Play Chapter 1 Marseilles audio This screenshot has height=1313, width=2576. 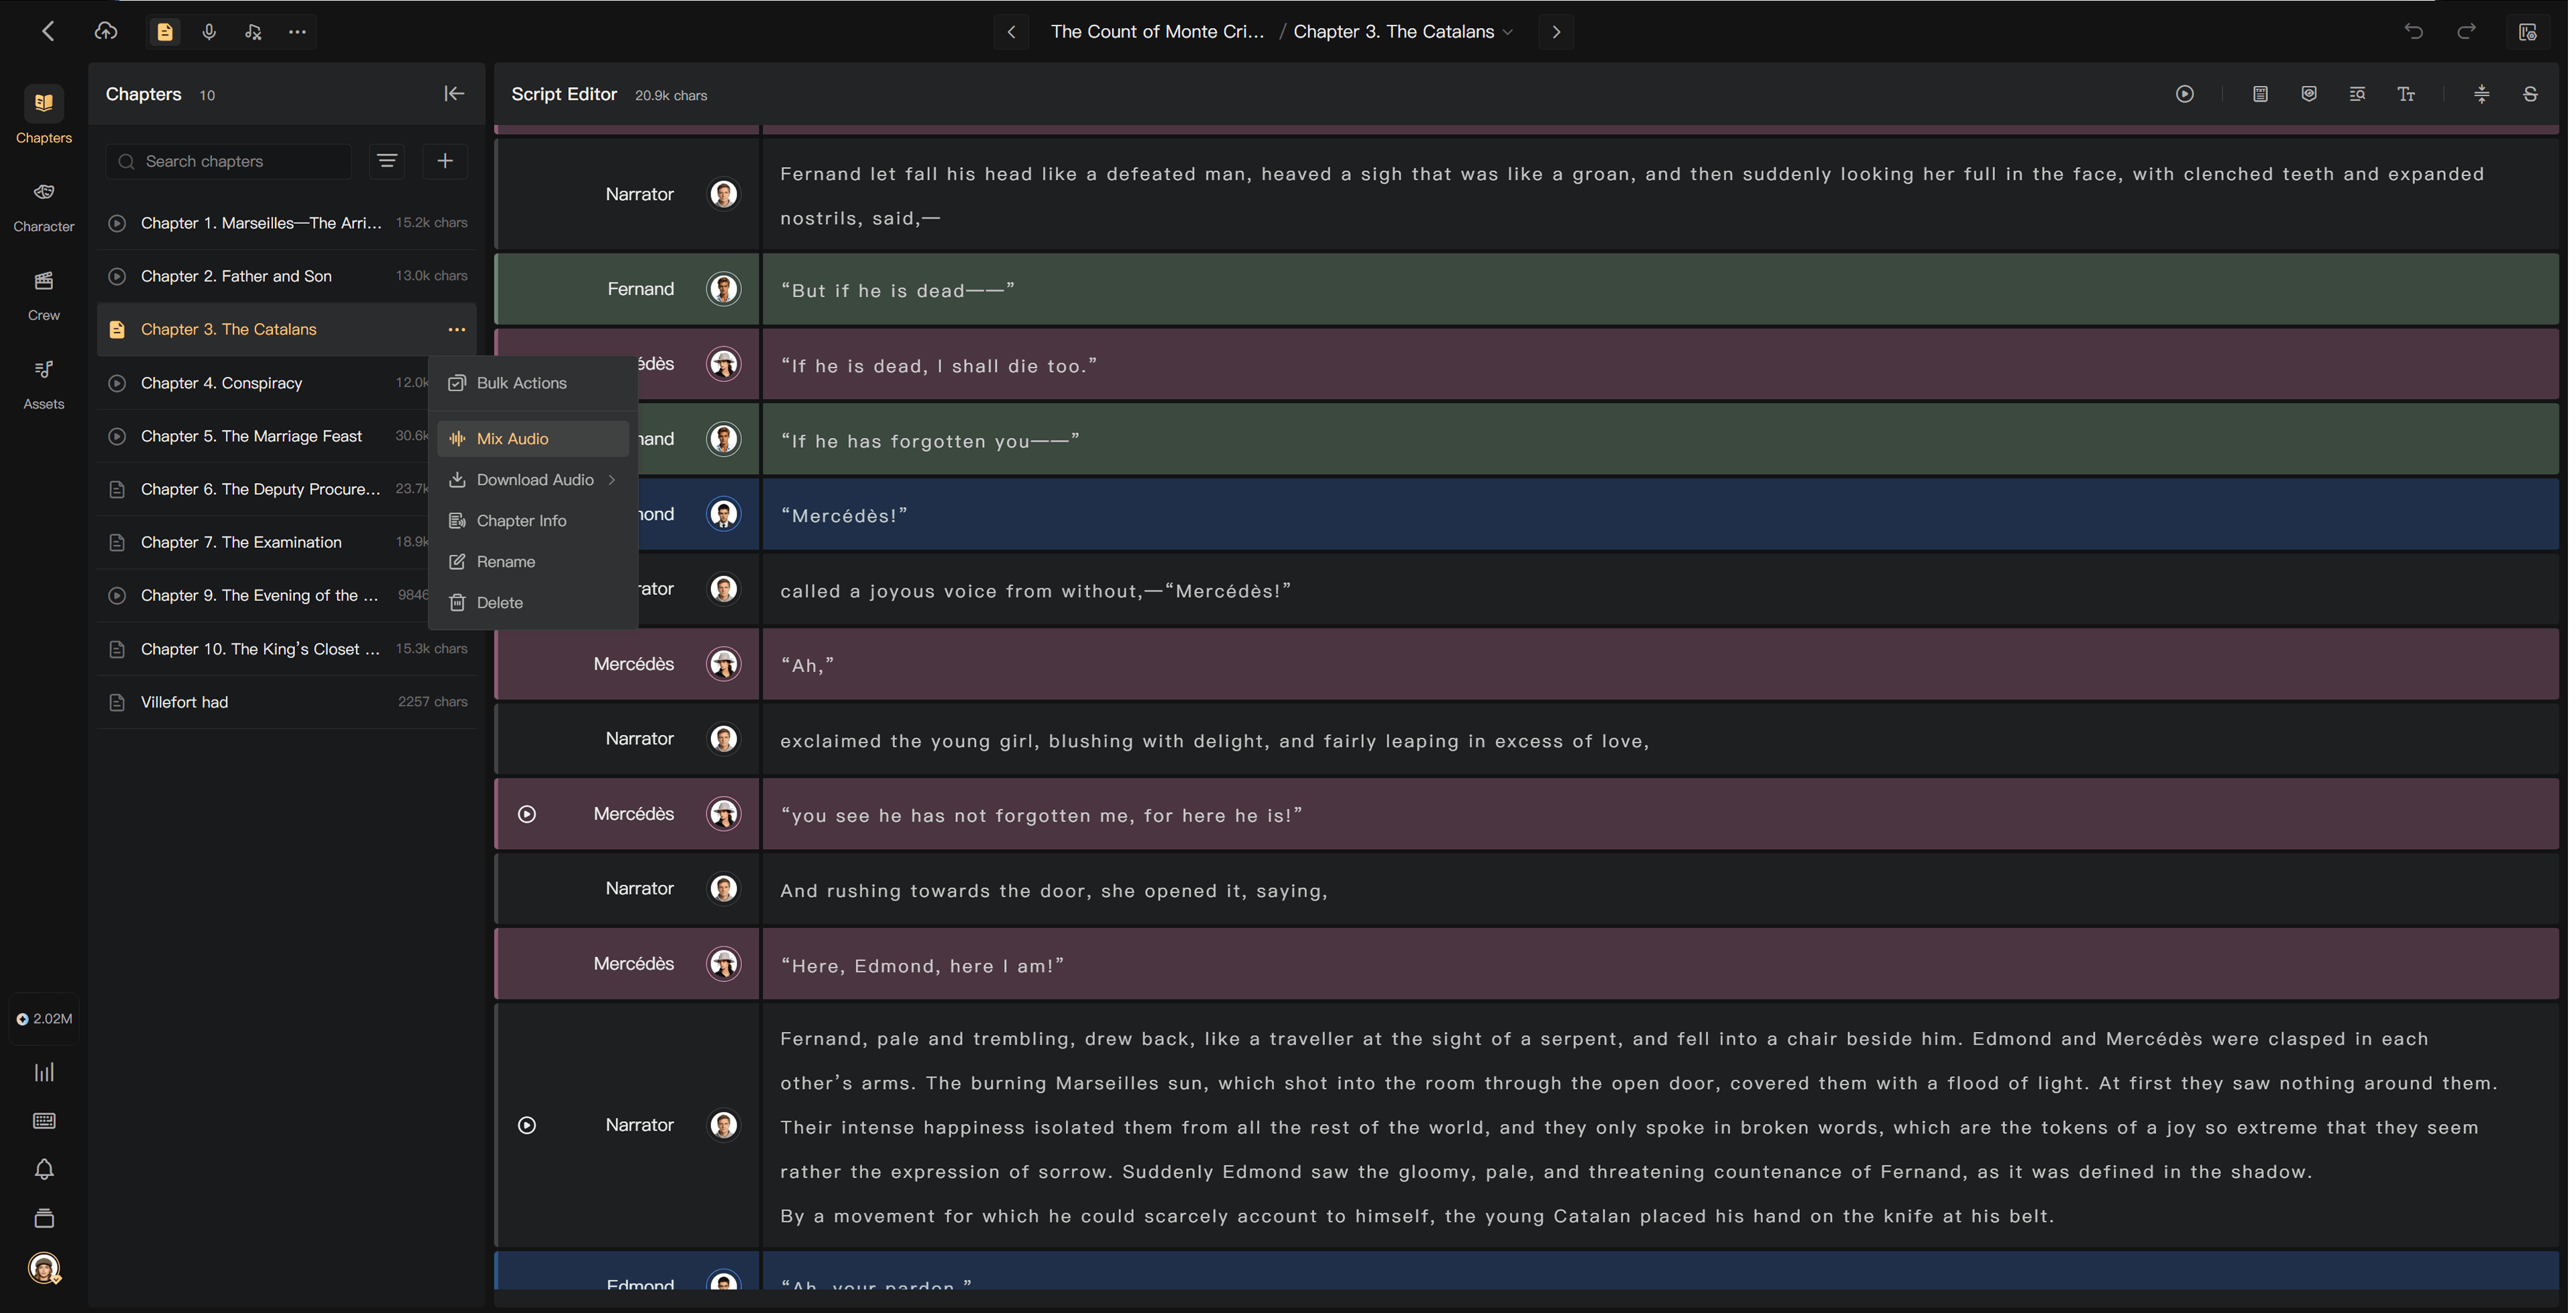(117, 223)
